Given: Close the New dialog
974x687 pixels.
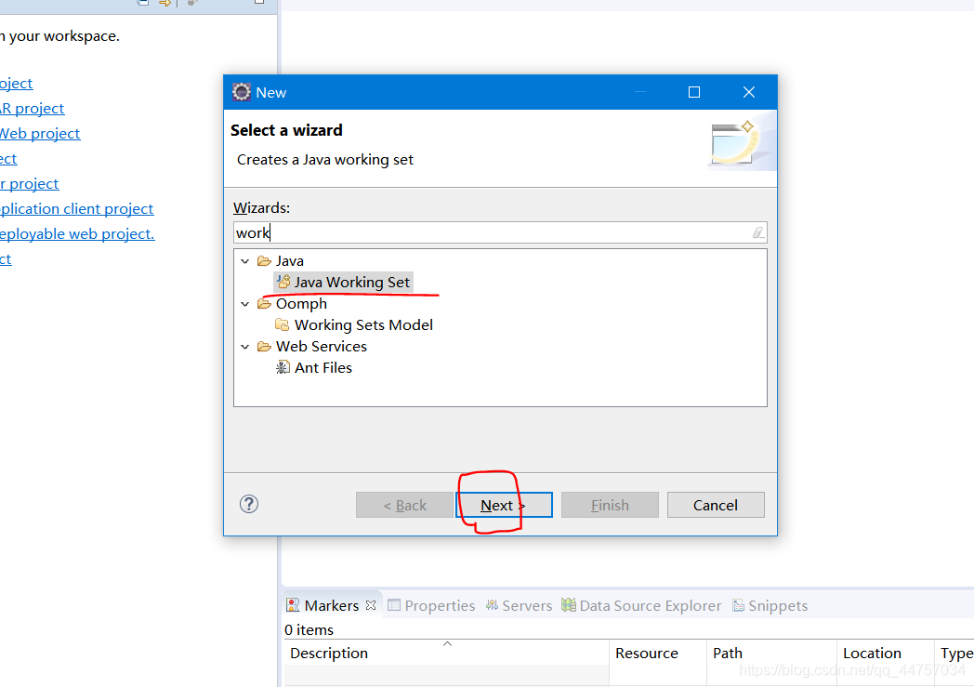Looking at the screenshot, I should [x=749, y=92].
